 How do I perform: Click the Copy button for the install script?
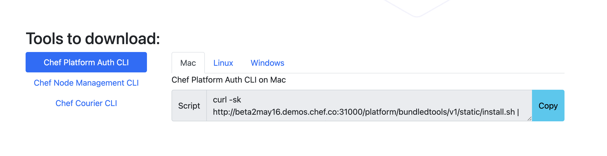[x=548, y=106]
